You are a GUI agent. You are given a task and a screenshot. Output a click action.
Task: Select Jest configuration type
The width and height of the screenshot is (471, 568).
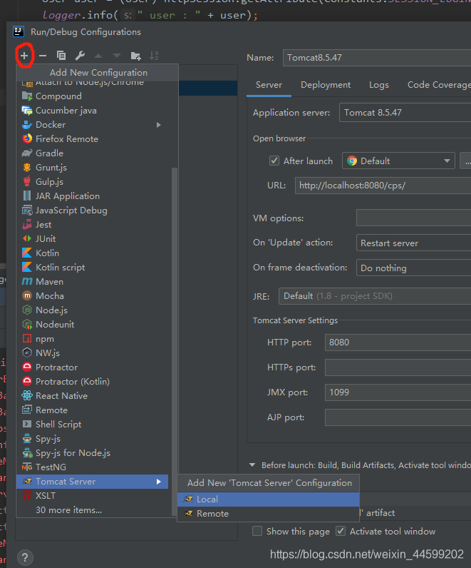(92, 225)
